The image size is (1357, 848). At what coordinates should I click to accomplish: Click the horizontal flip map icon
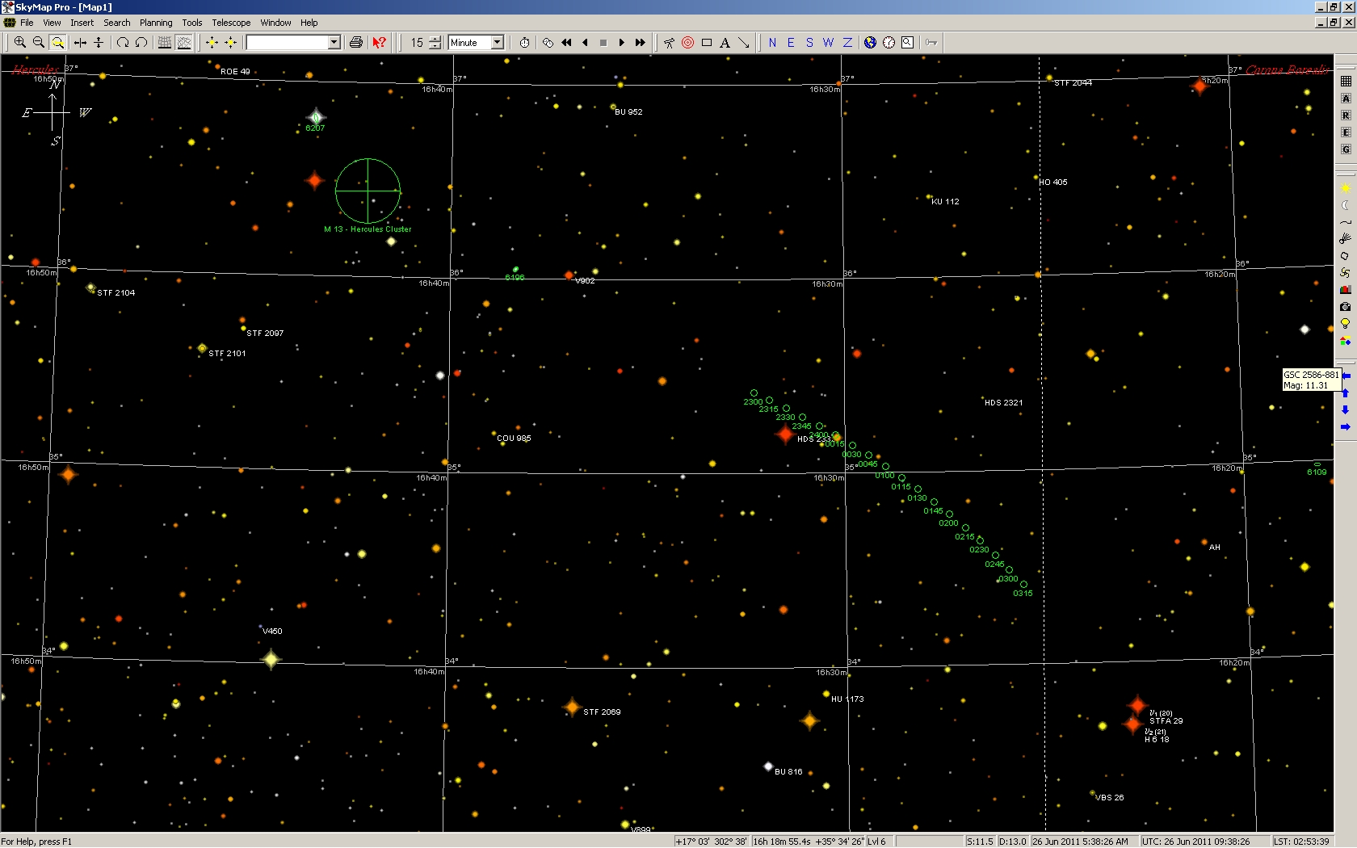point(80,43)
